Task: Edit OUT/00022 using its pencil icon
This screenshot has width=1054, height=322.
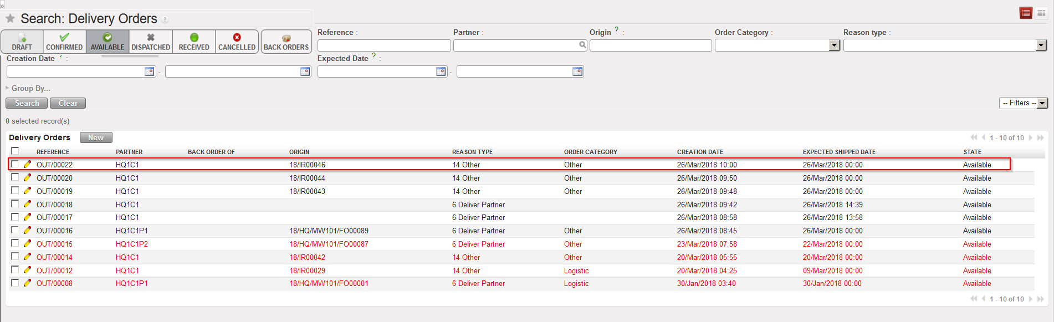Action: [x=27, y=164]
